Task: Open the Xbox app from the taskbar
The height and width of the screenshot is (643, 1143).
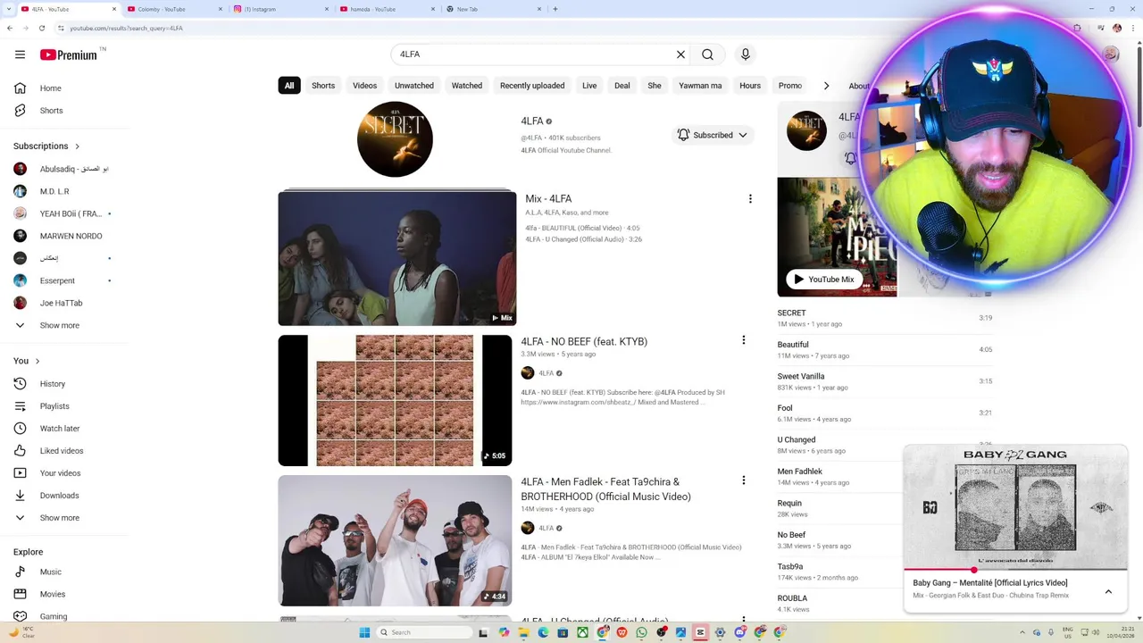Action: click(x=582, y=632)
